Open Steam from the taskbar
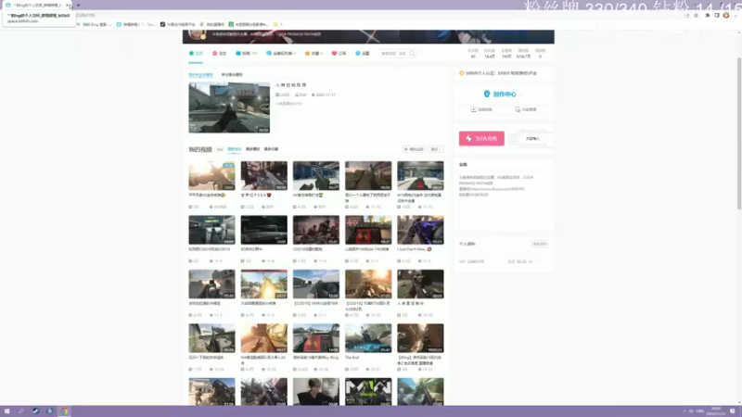 pos(35,411)
